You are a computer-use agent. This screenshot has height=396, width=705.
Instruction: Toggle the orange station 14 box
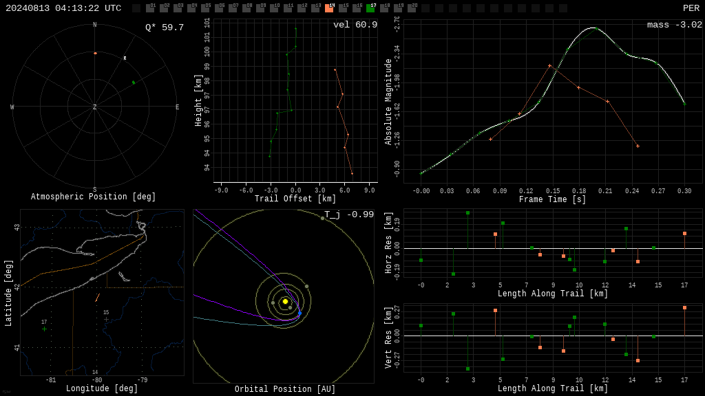coord(330,8)
